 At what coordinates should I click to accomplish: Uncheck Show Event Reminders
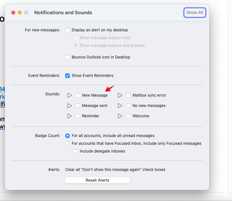pos(68,76)
